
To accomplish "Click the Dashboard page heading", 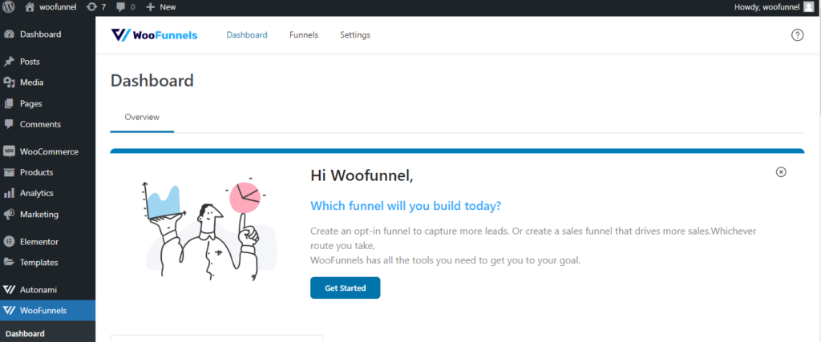I will pyautogui.click(x=152, y=81).
